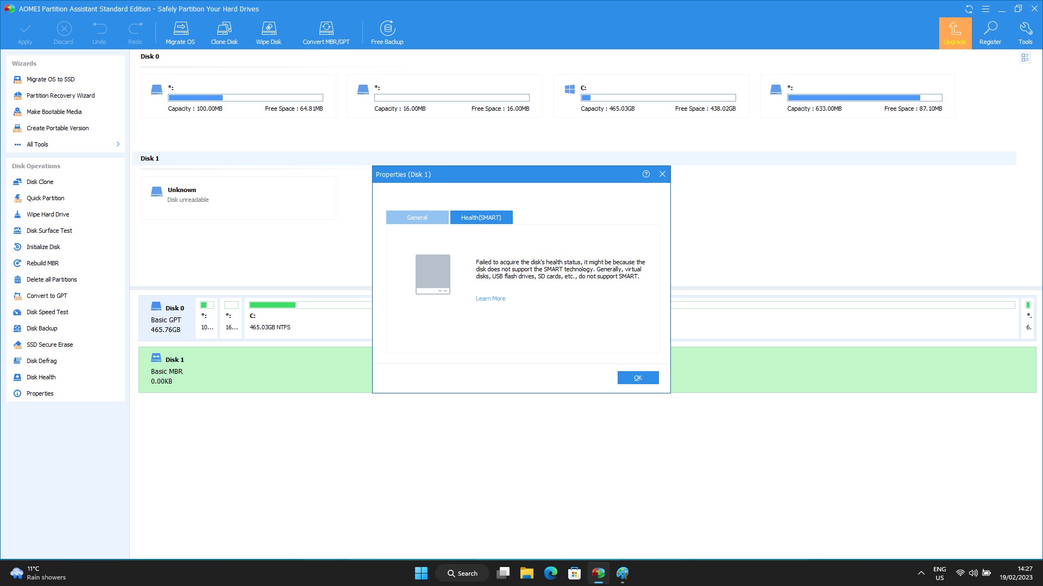Open Disk Backup operation
This screenshot has height=586, width=1043.
[x=42, y=328]
